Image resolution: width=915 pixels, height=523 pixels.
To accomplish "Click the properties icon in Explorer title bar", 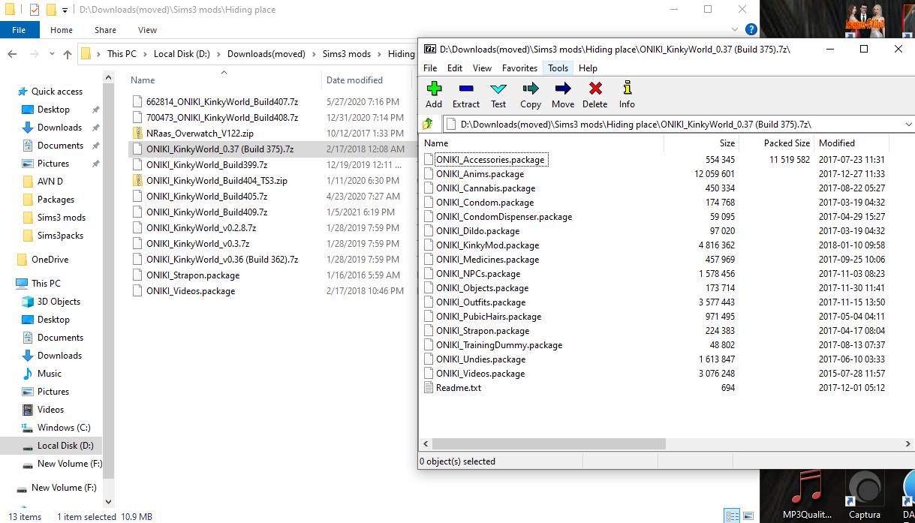I will tap(34, 10).
